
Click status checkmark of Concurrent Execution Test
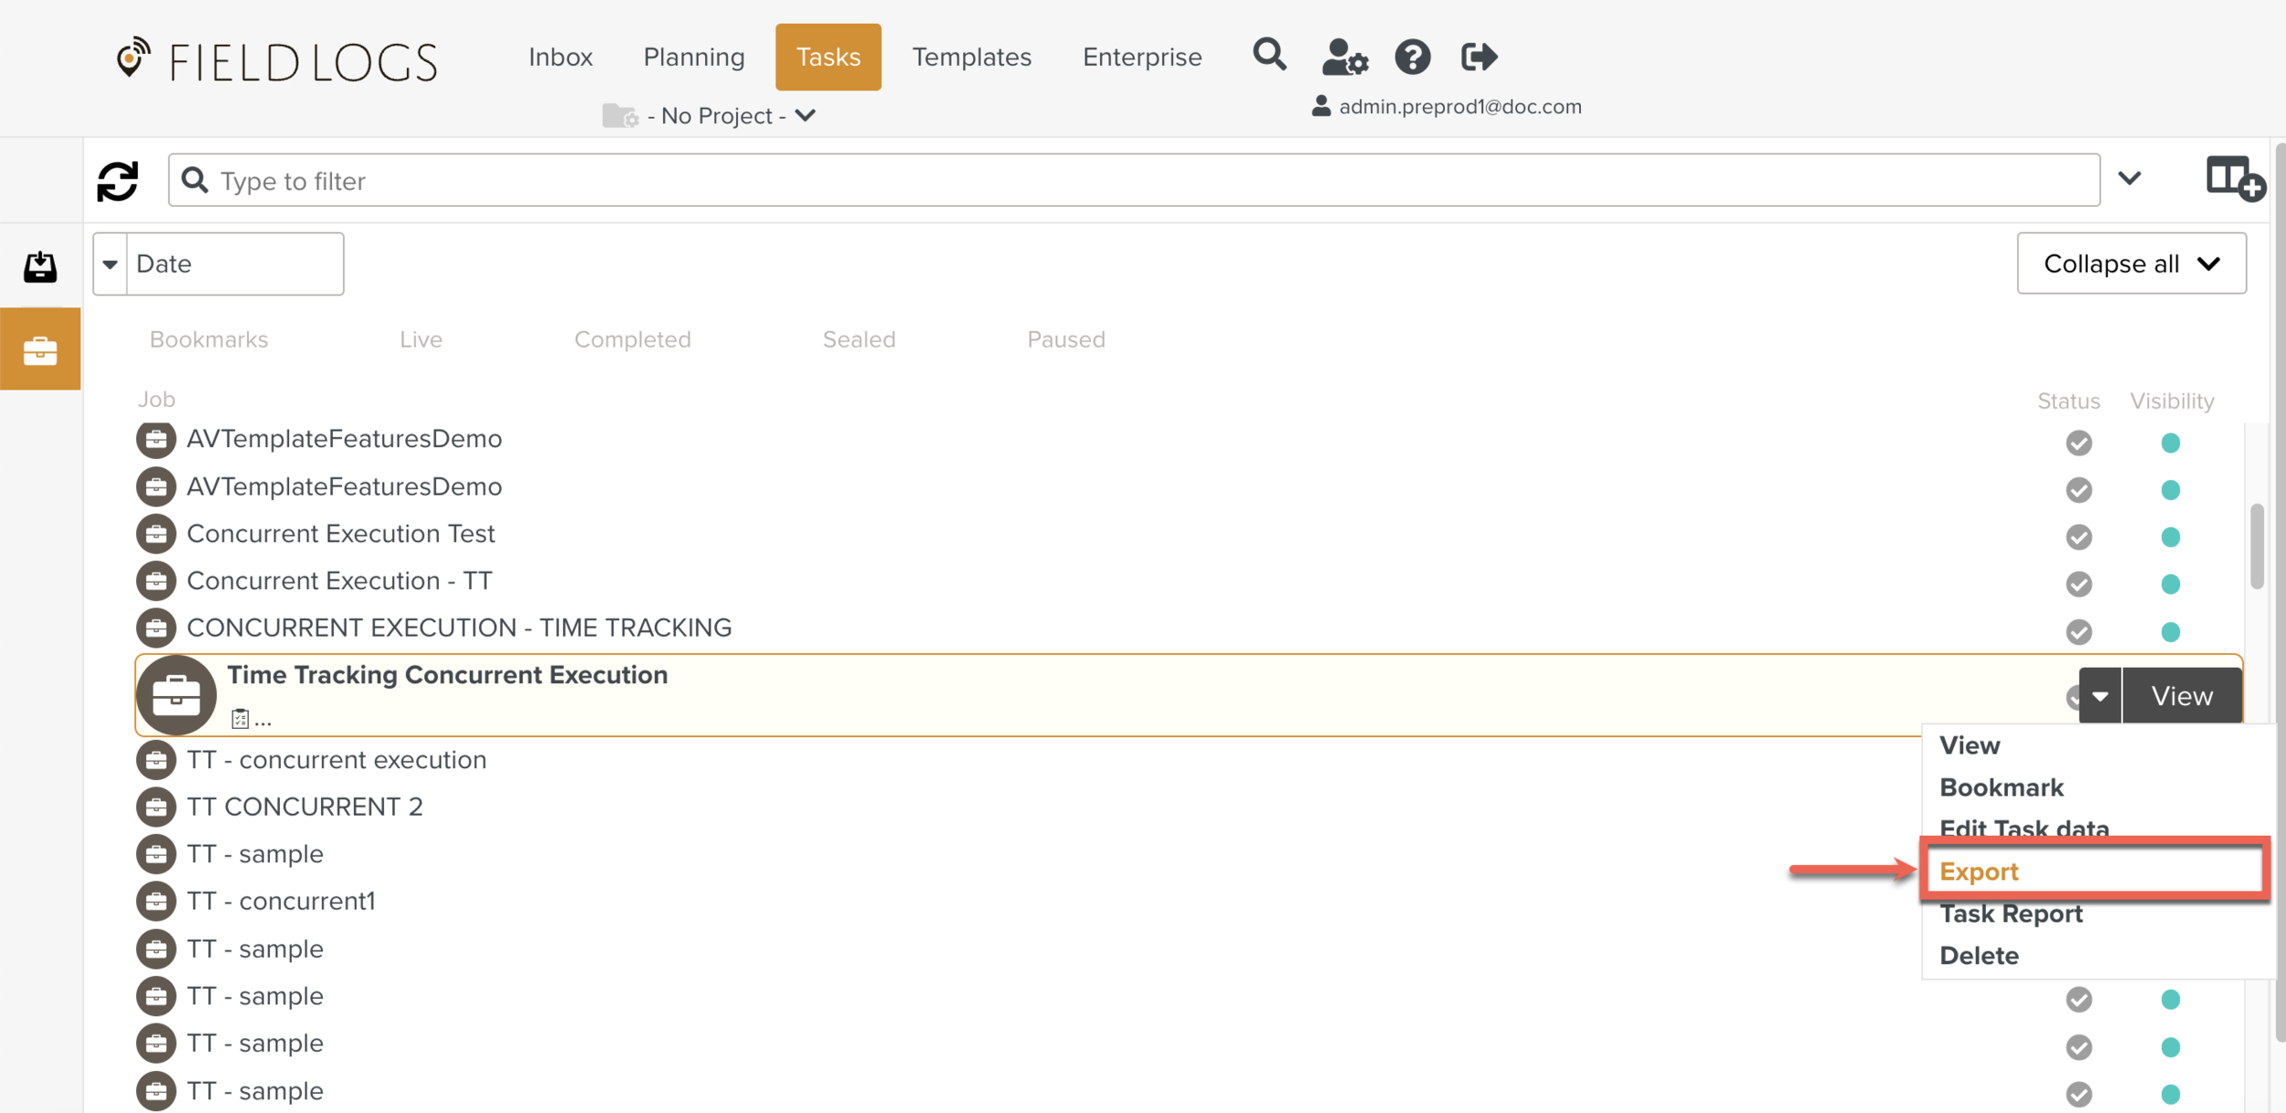[2078, 537]
